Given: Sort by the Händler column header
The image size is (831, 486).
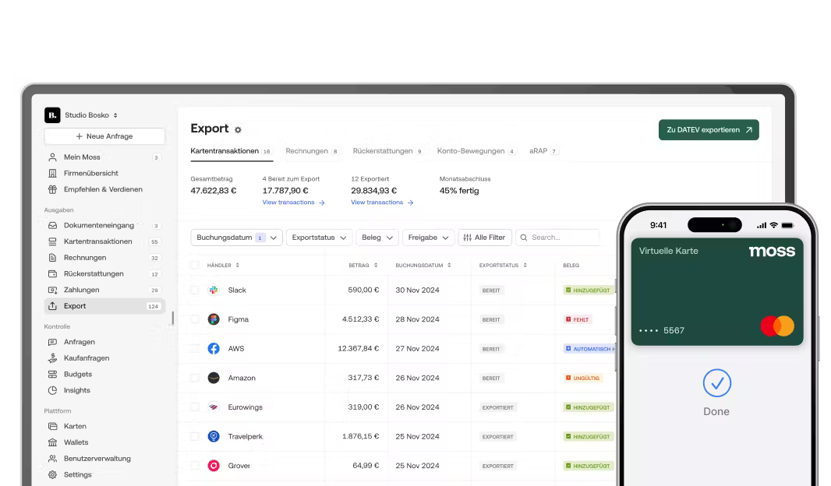Looking at the screenshot, I should pyautogui.click(x=223, y=266).
